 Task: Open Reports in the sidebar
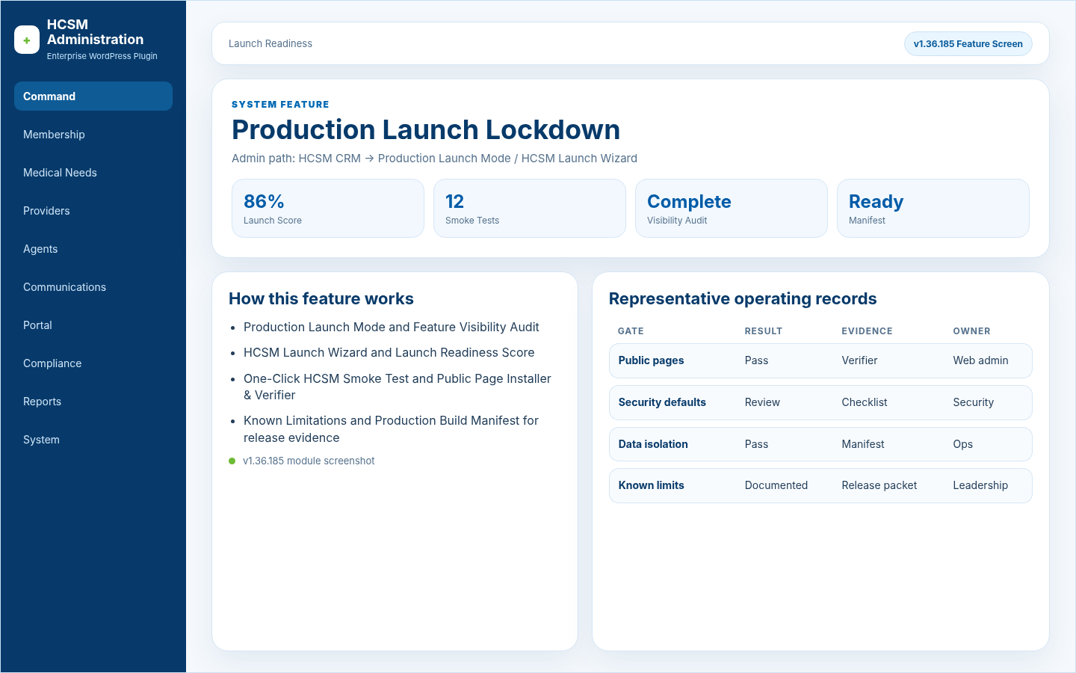pyautogui.click(x=93, y=402)
